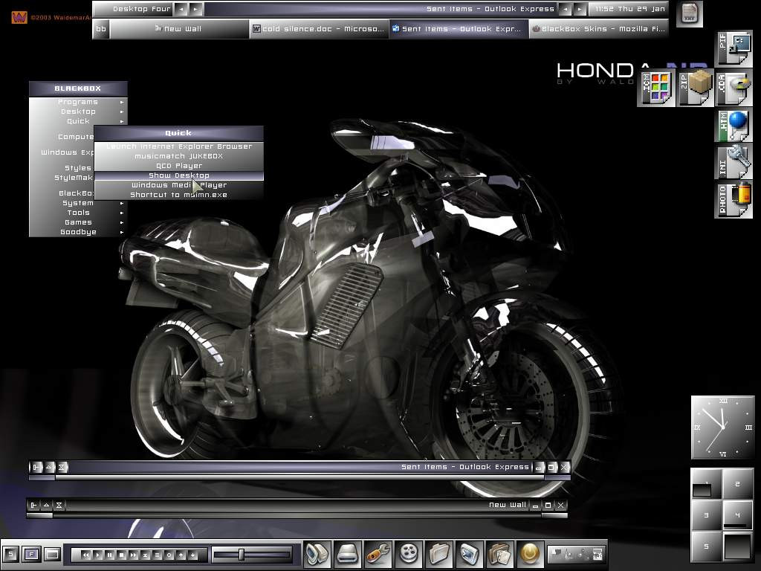
Task: Expand the Goodbye submenu in the BlackBox menu
Action: (x=78, y=232)
